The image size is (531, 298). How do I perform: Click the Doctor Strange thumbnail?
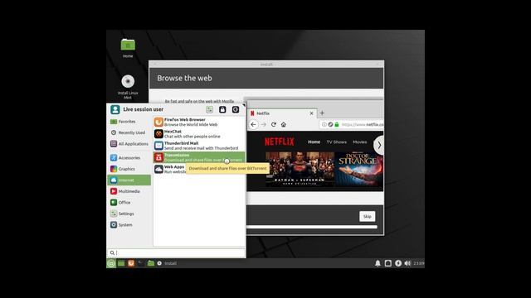[x=359, y=169]
